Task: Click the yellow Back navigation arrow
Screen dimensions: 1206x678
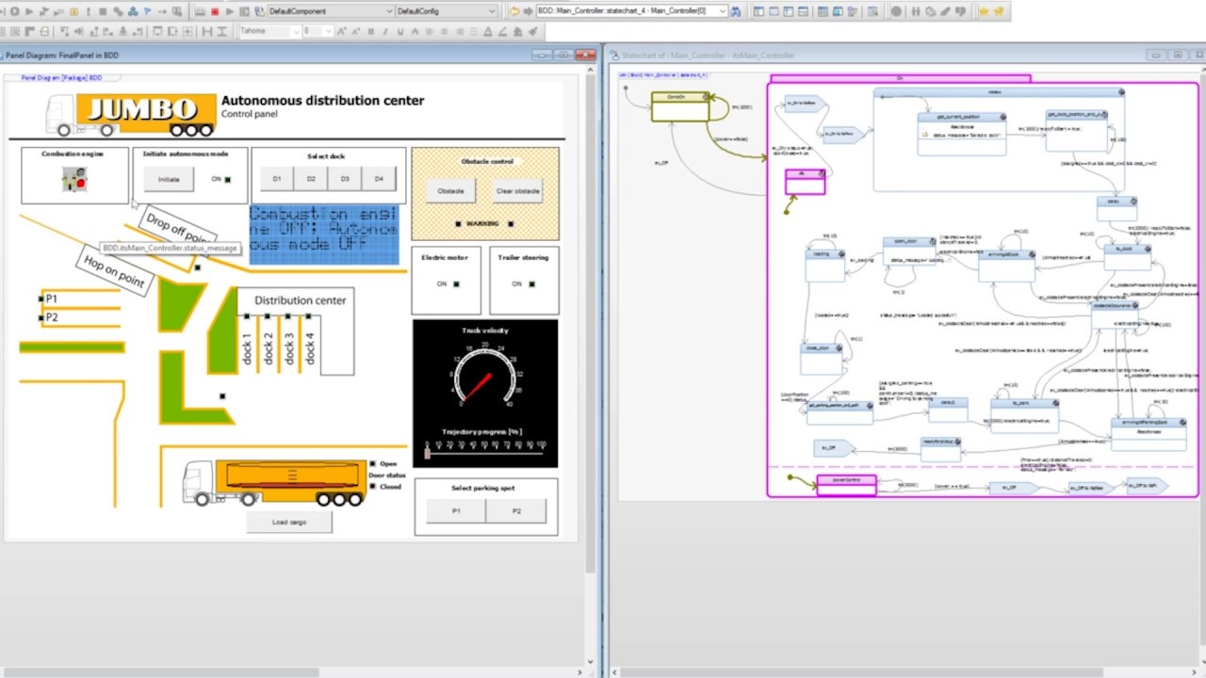Action: click(514, 11)
